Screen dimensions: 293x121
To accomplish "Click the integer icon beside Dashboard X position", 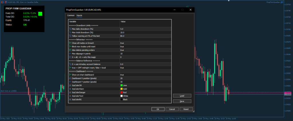I will (x=70, y=78).
